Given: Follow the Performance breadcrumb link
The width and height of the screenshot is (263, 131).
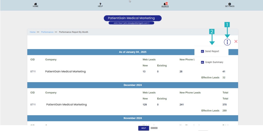Looking at the screenshot, I should click(47, 32).
